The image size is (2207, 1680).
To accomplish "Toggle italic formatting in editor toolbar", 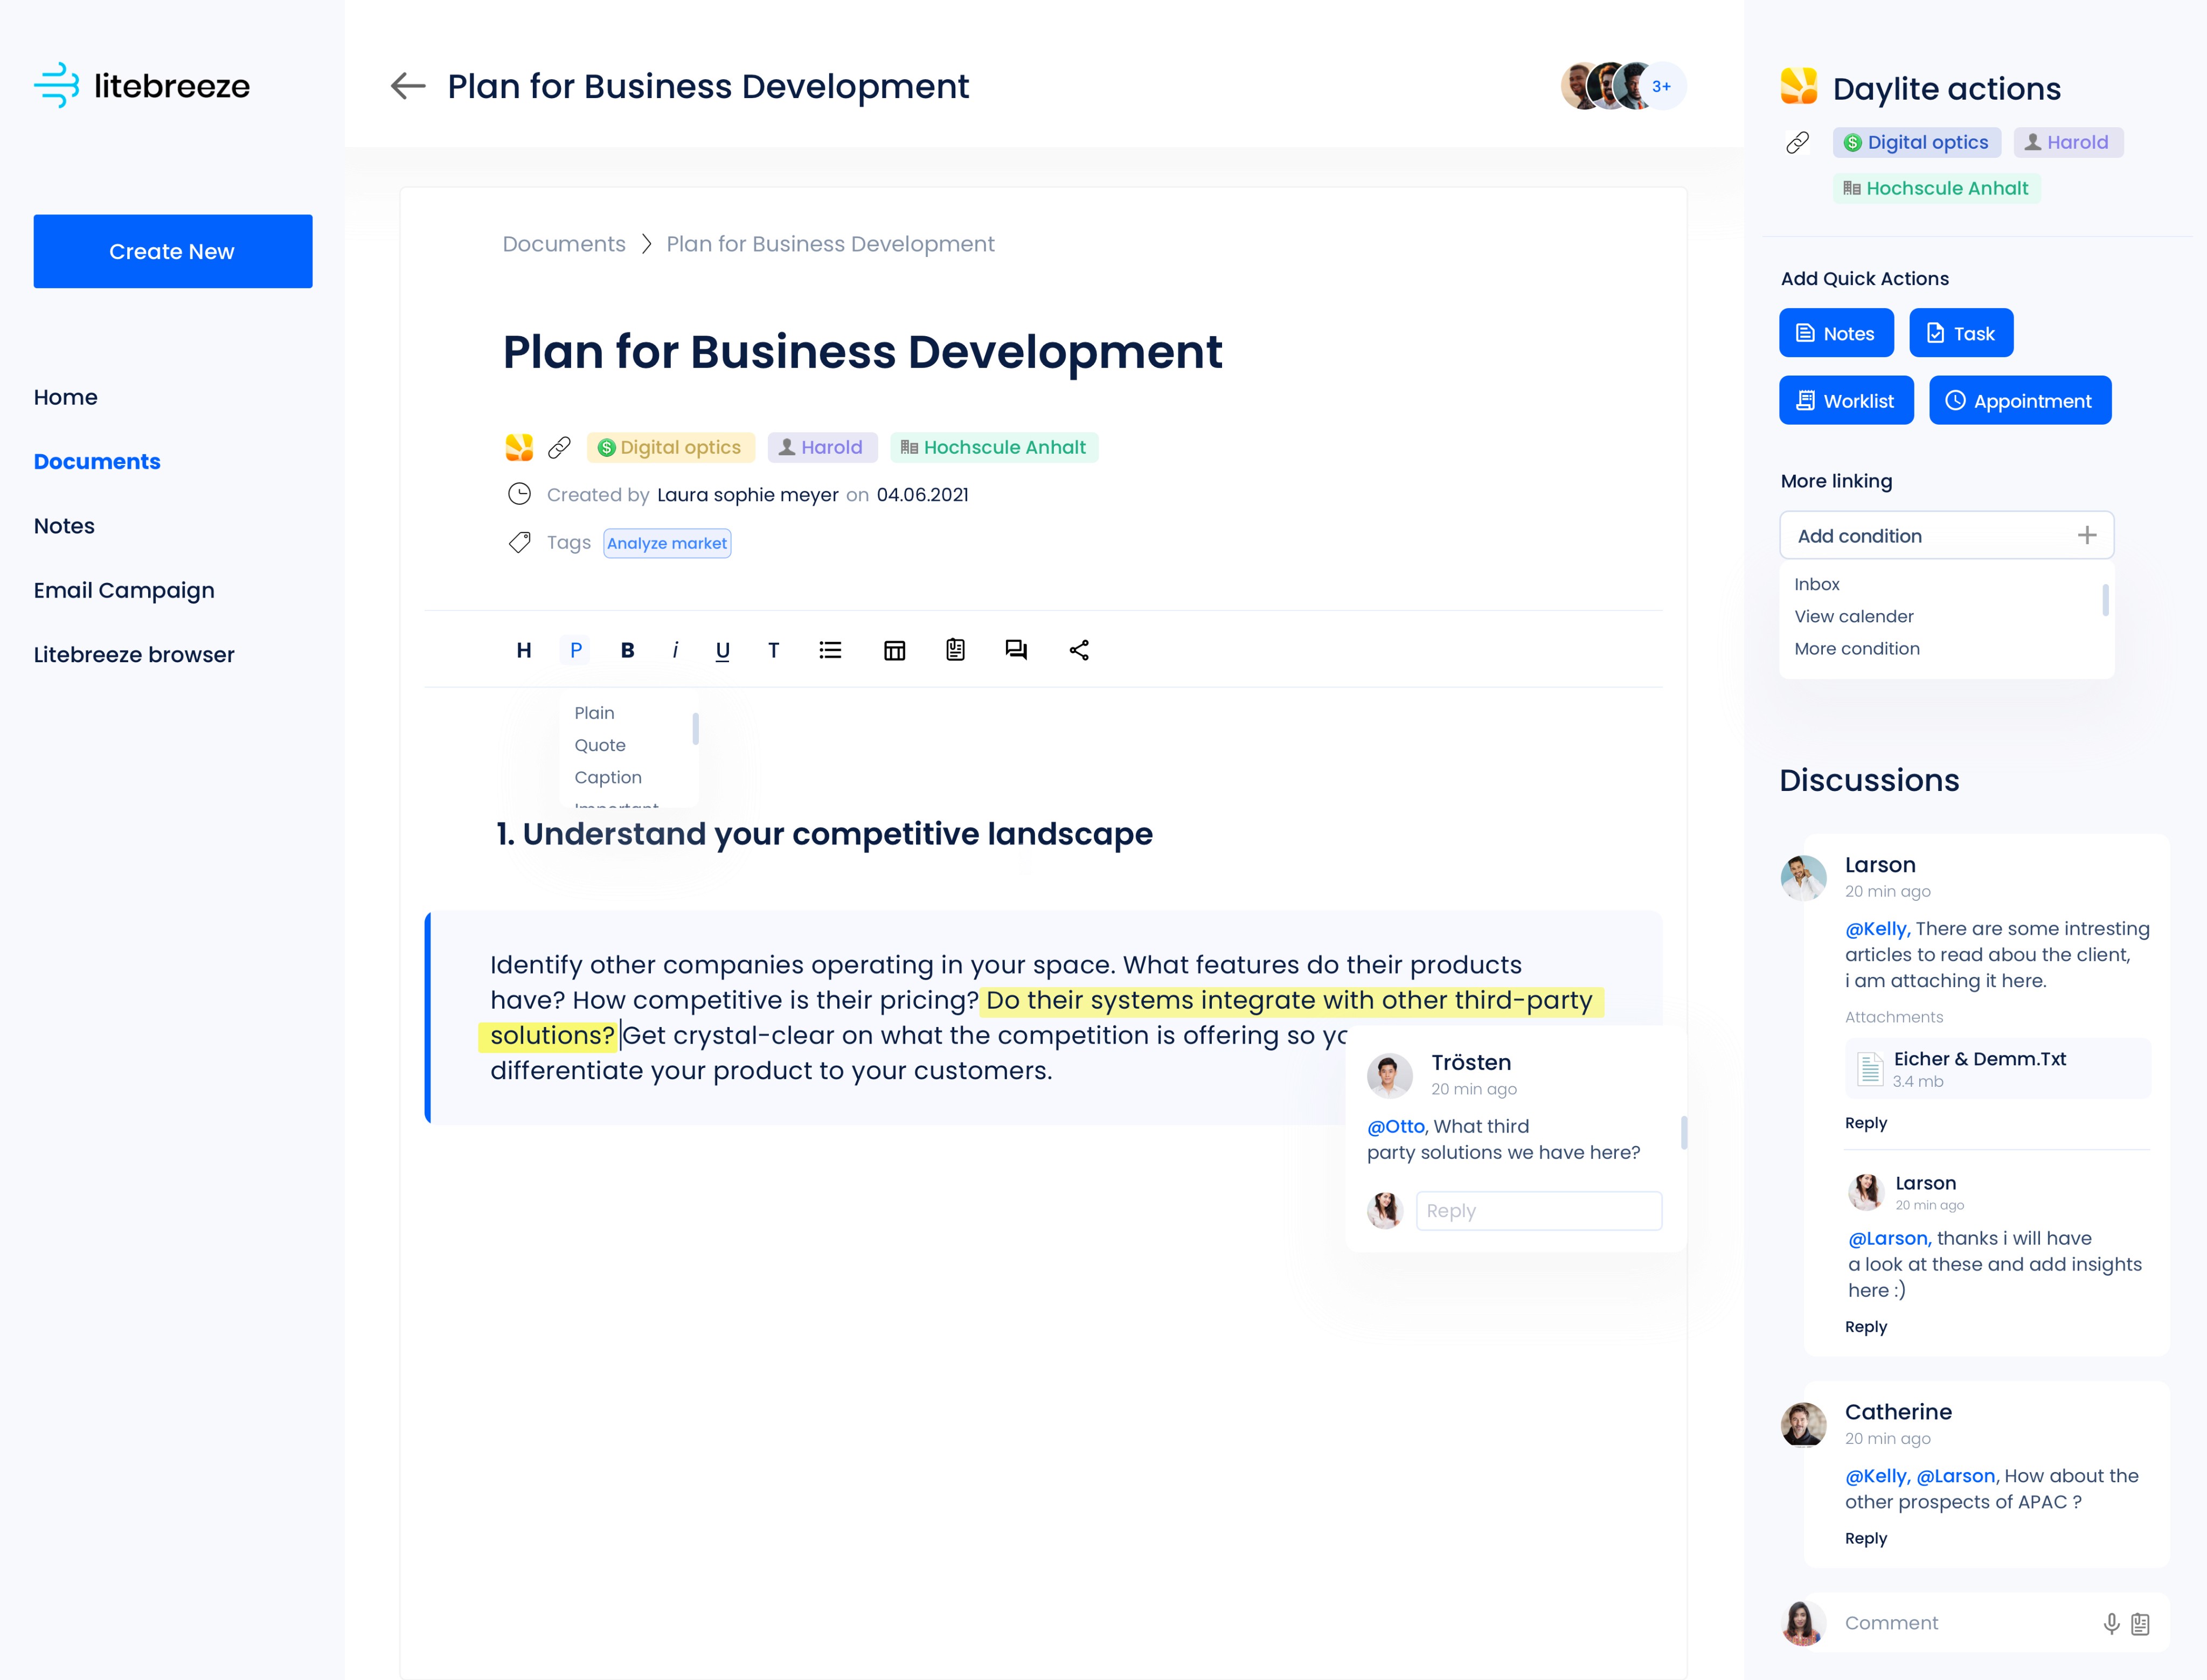I will tap(675, 650).
